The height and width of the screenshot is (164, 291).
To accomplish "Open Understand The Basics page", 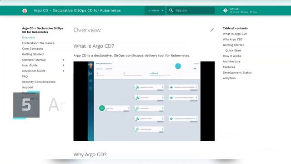I will coord(38,43).
